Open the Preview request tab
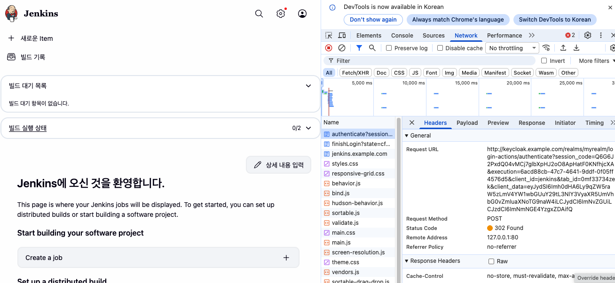 (498, 122)
